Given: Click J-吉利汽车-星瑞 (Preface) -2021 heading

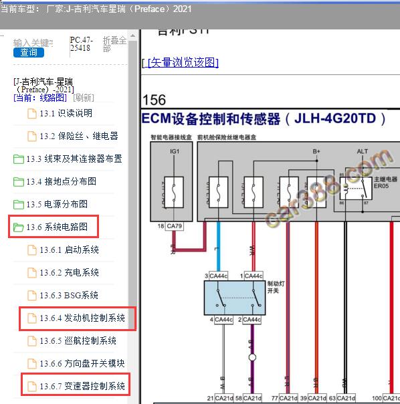Looking at the screenshot, I should 43,86.
